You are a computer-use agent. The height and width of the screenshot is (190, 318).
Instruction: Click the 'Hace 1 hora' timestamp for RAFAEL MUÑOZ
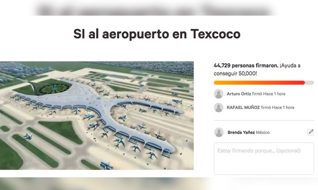coord(283,107)
